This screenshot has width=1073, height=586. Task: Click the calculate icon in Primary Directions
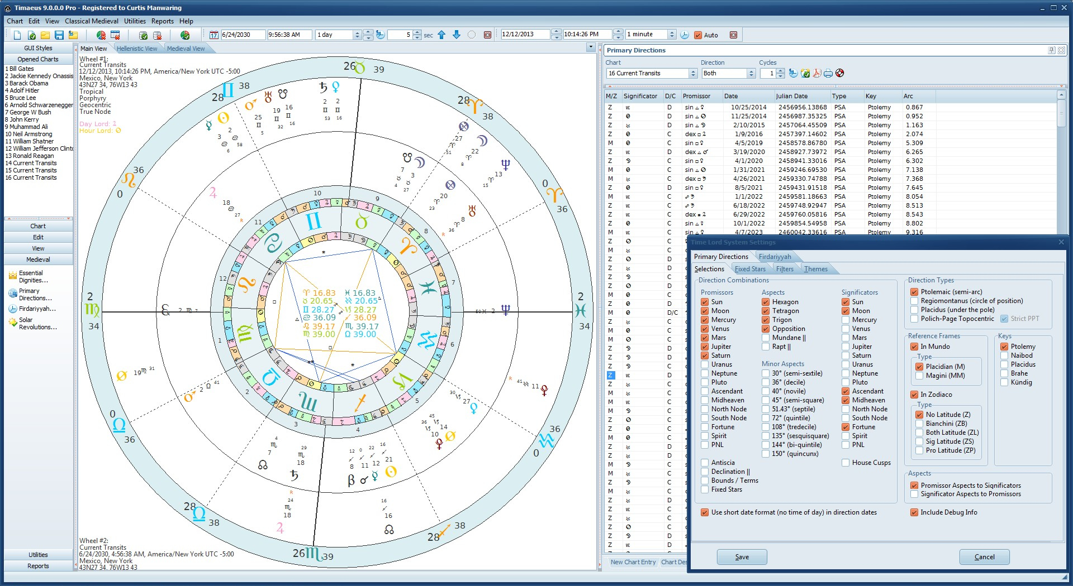[x=793, y=73]
